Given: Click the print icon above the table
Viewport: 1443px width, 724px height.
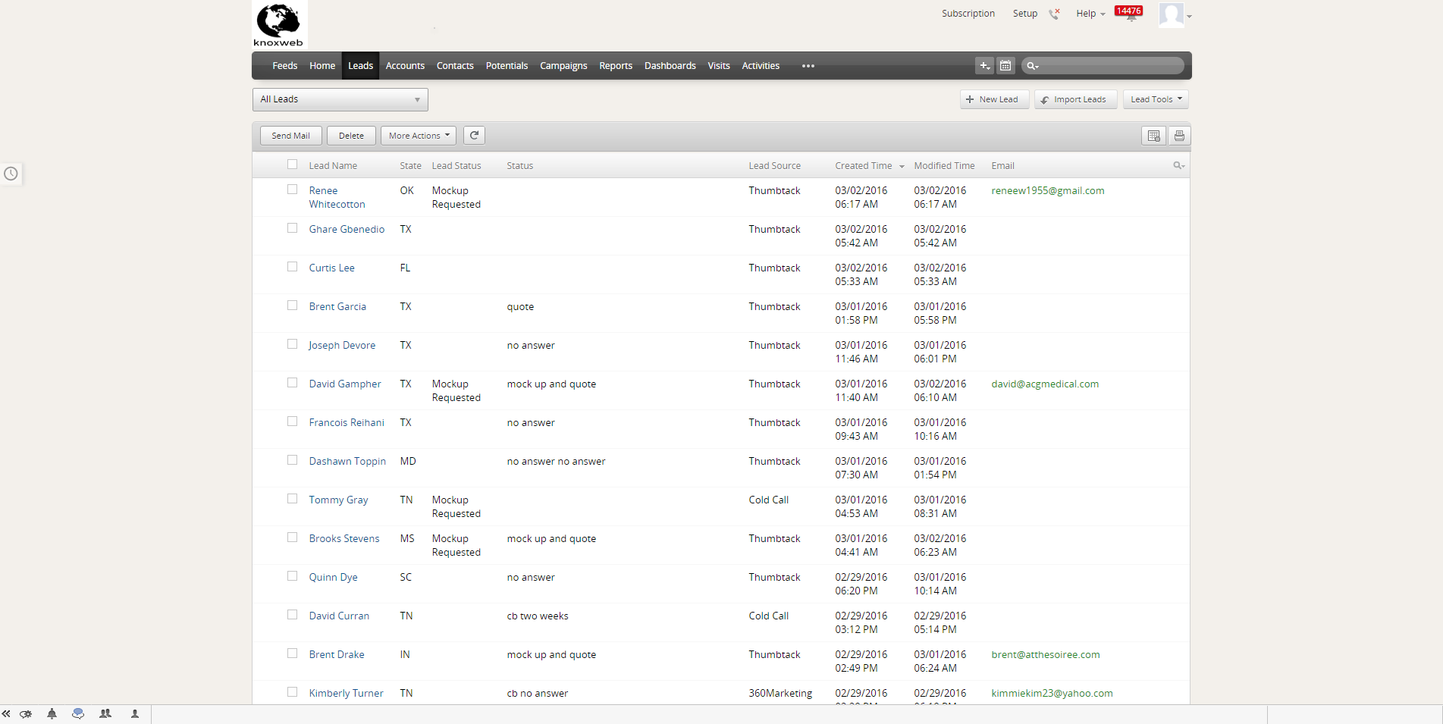Looking at the screenshot, I should point(1179,136).
